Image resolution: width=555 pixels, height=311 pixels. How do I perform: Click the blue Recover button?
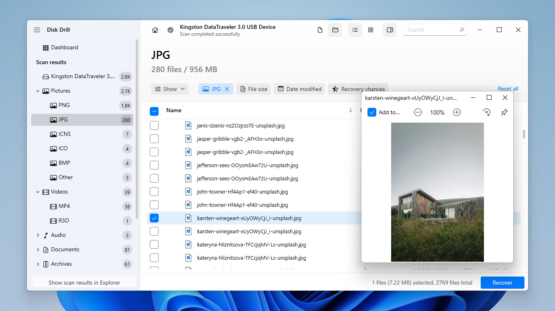click(502, 283)
